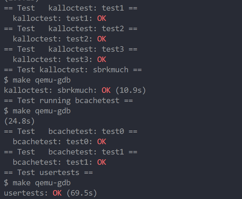Click '$ make qemu-gdb' under usertests header

coord(37,183)
